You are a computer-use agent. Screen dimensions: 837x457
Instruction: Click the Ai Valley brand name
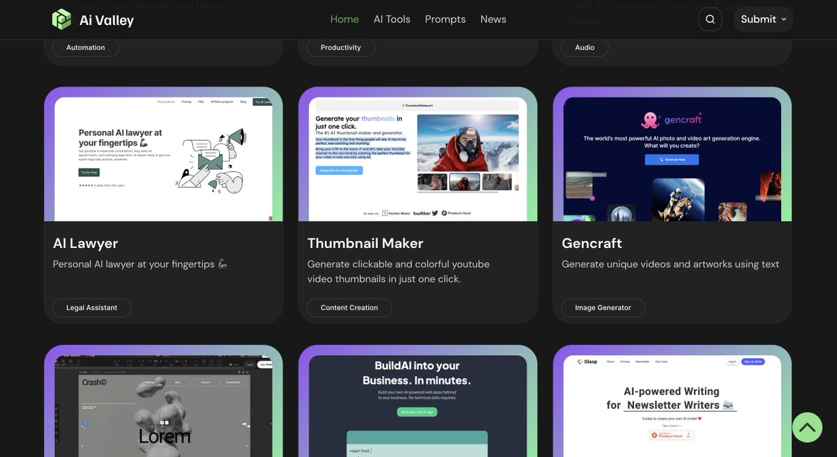(x=107, y=20)
